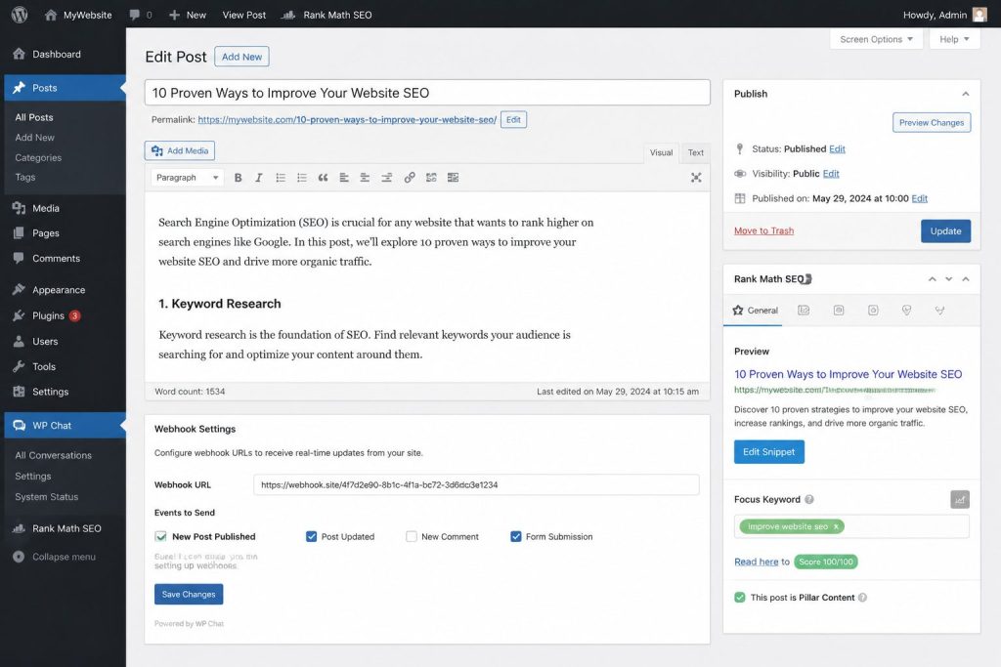Click the Webhook URL input field
Screen dimensions: 1001x667
click(x=476, y=484)
